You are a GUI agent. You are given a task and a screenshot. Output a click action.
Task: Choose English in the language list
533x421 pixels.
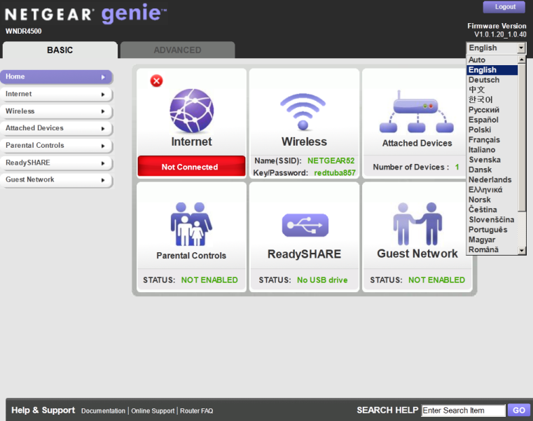click(492, 70)
